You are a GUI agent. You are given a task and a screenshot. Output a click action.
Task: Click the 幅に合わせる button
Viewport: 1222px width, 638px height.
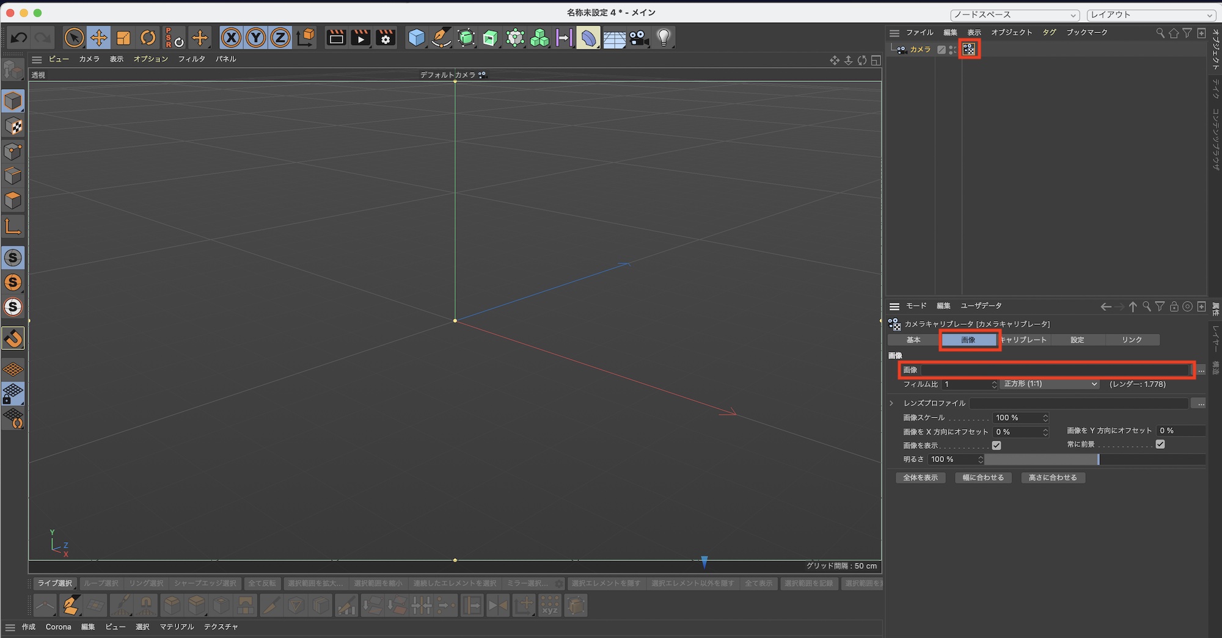click(983, 477)
